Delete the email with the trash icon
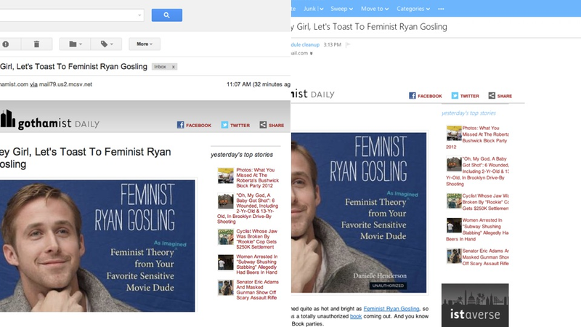This screenshot has width=581, height=327. click(36, 44)
